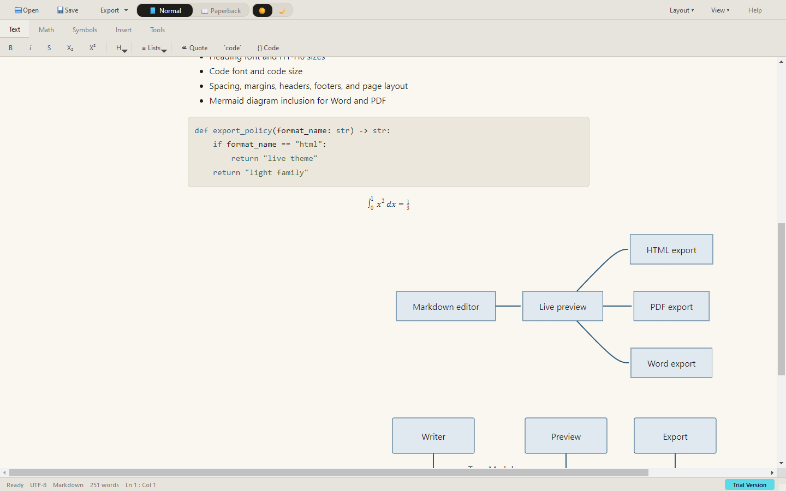Viewport: 786px width, 491px height.
Task: Apply bold formatting
Action: (x=10, y=48)
